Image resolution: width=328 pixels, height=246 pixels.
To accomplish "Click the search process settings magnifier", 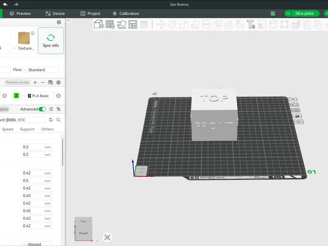I will [x=59, y=120].
